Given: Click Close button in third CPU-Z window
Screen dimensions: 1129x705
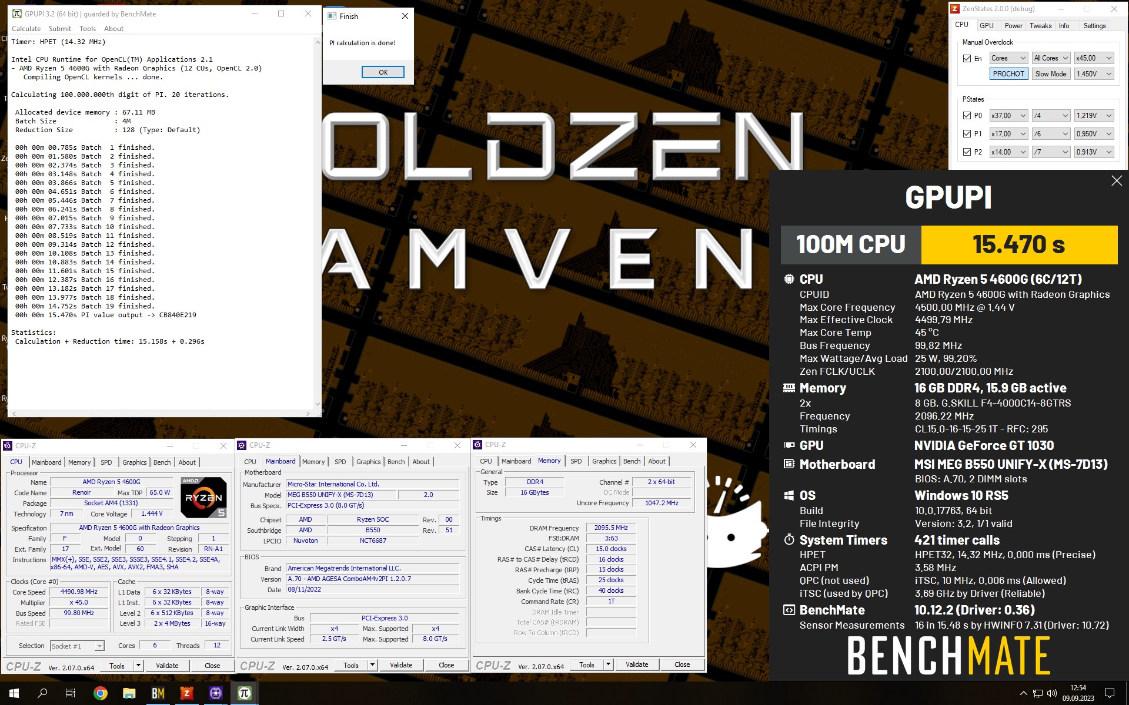Looking at the screenshot, I should [682, 664].
